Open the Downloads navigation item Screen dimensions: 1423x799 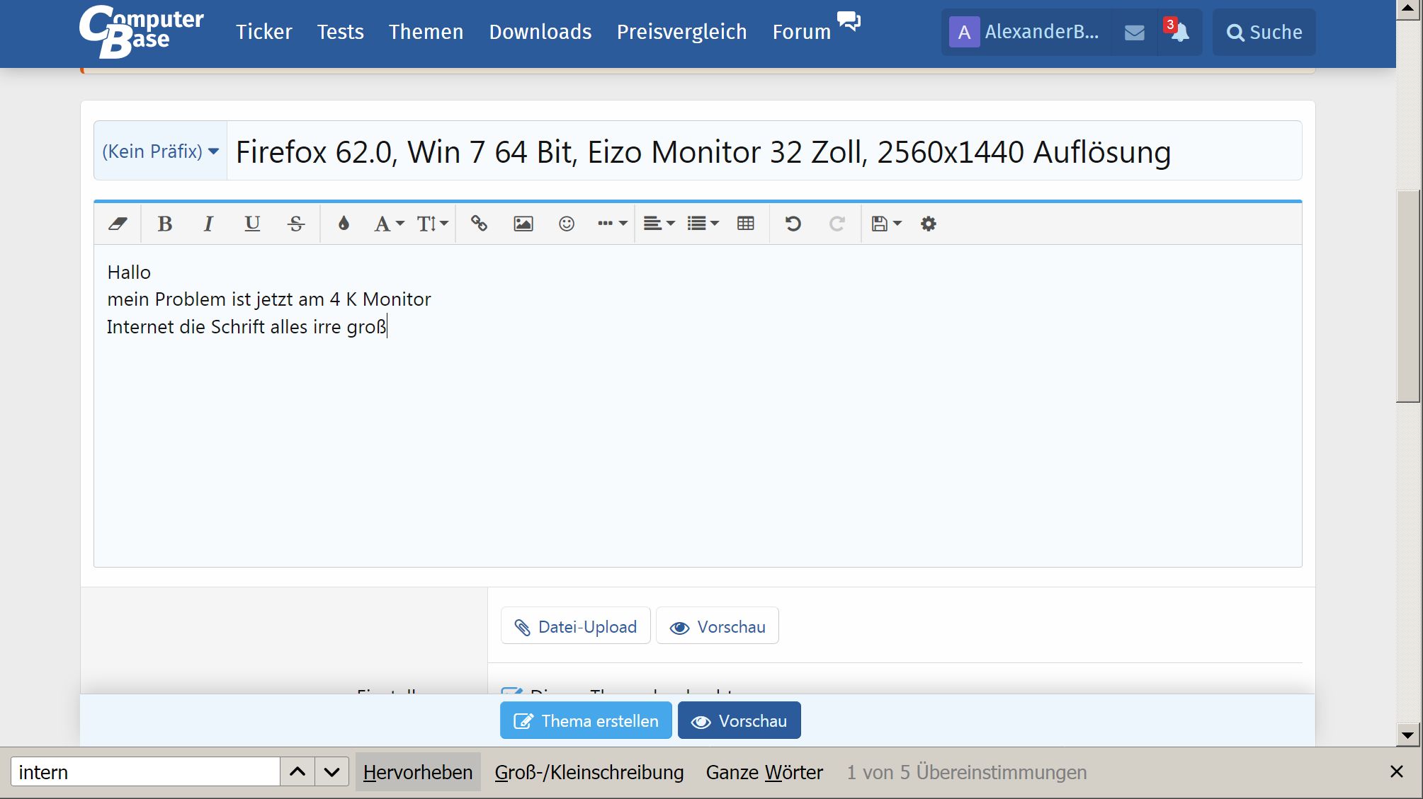tap(540, 32)
